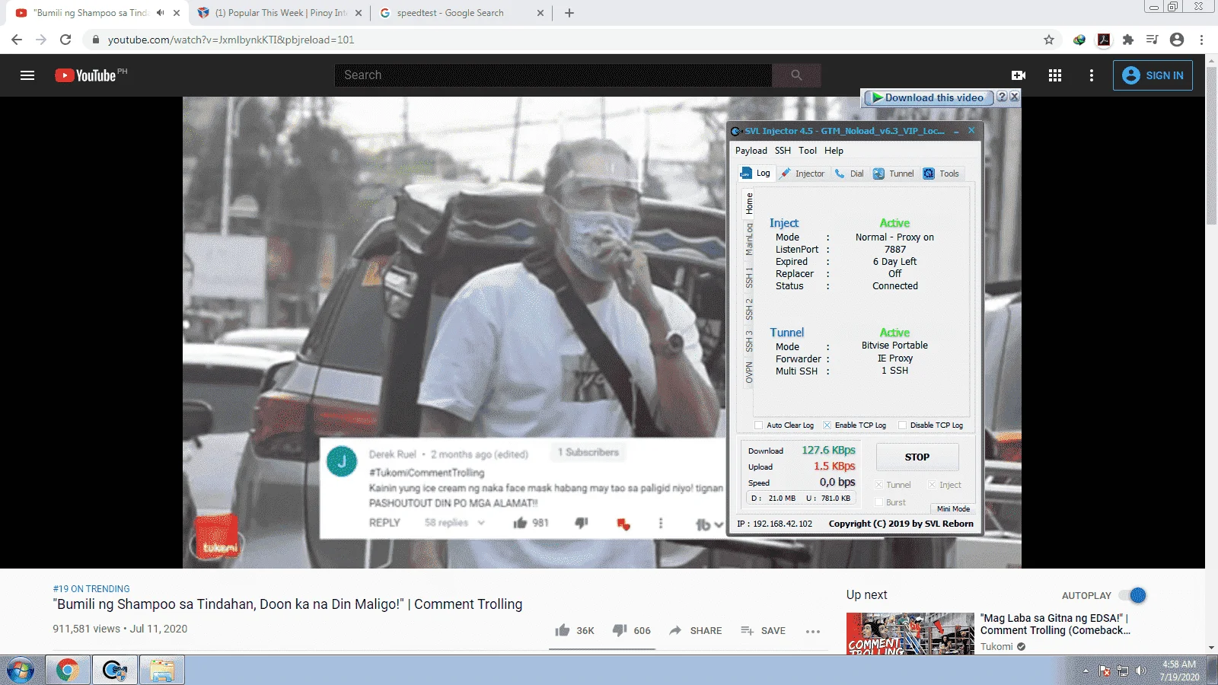1218x685 pixels.
Task: Open YouTube settings three-dot menu
Action: [1092, 75]
